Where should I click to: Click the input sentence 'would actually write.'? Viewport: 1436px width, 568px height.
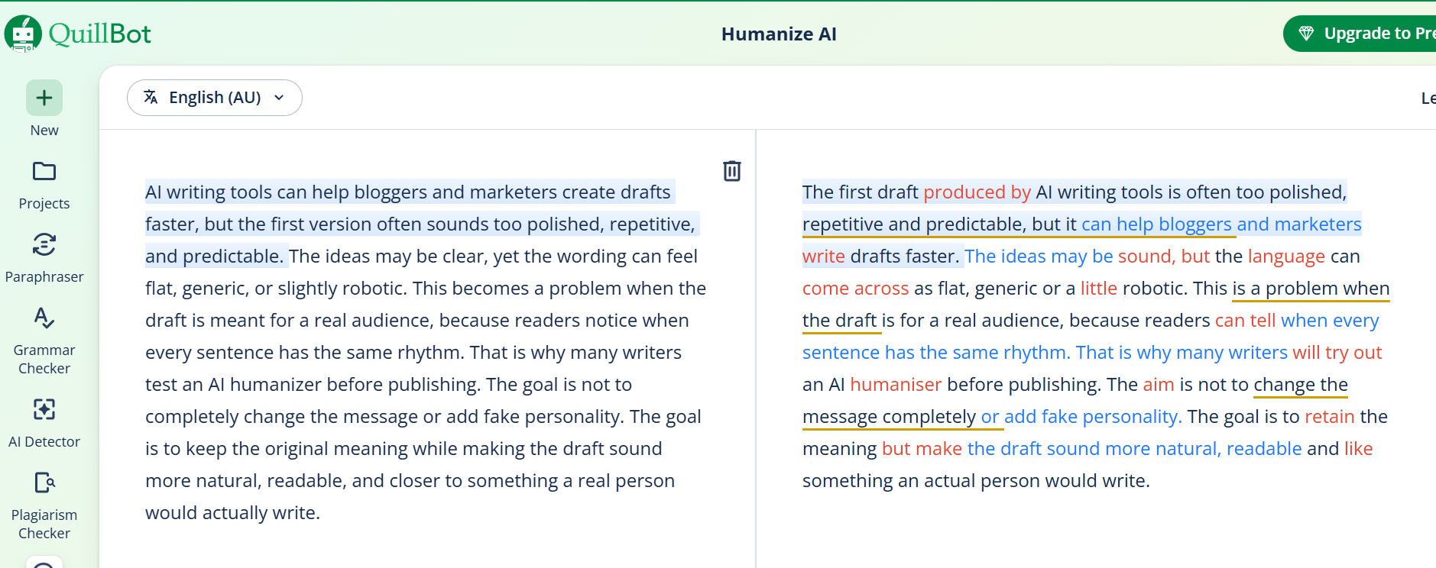[x=232, y=513]
